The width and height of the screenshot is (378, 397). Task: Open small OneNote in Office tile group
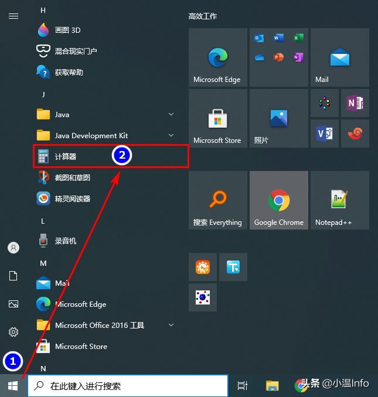pyautogui.click(x=298, y=57)
